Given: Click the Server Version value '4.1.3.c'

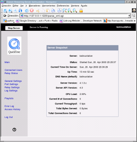Looking at the screenshot, I should pos(83,83).
